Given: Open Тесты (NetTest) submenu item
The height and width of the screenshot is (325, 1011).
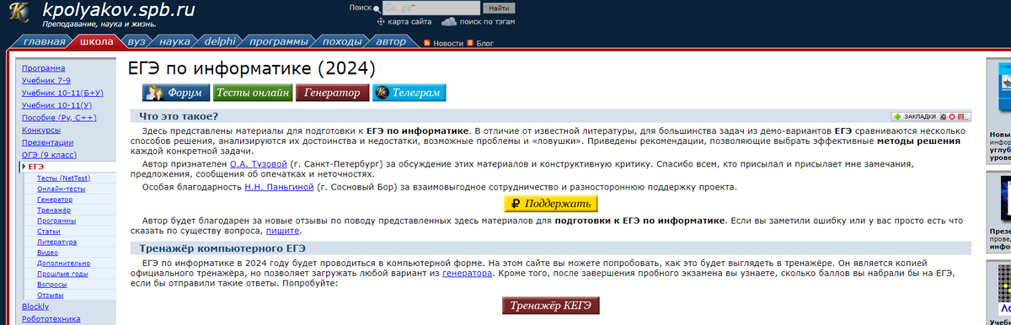Looking at the screenshot, I should coord(63,178).
